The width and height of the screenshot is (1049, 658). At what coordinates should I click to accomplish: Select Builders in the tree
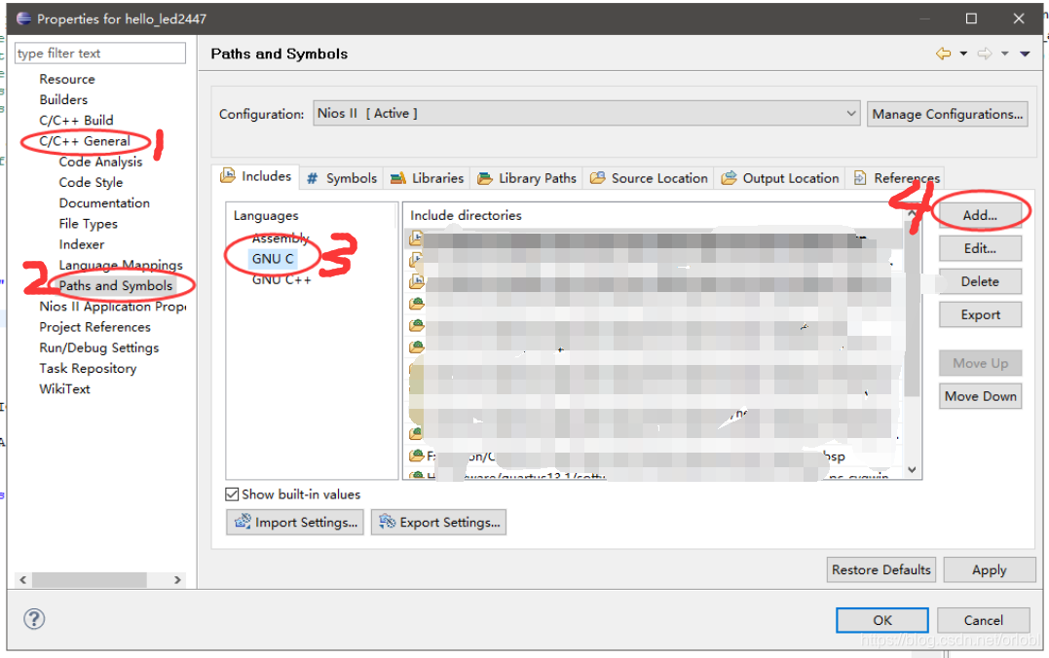63,99
